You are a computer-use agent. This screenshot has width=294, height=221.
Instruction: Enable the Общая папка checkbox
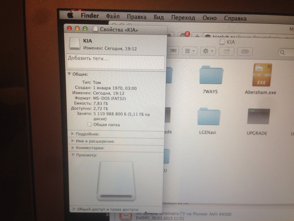coord(89,124)
